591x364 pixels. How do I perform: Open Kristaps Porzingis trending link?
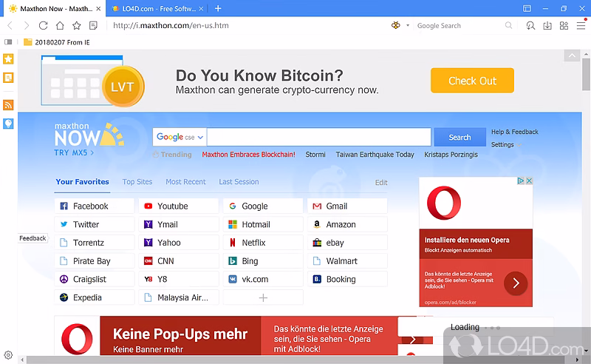tap(451, 155)
